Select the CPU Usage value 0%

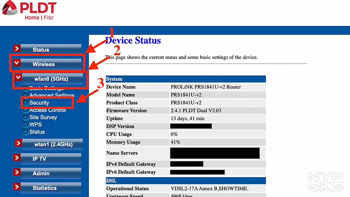pyautogui.click(x=174, y=134)
